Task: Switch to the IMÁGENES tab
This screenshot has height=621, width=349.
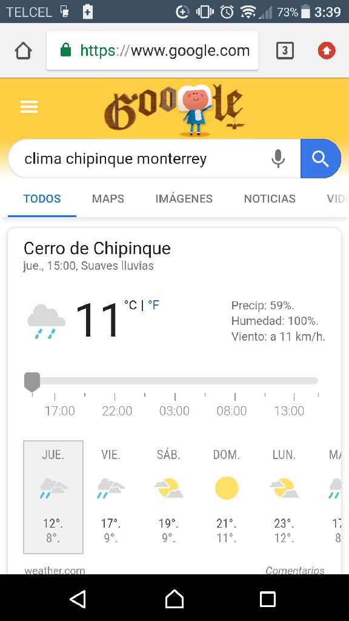Action: [x=184, y=198]
